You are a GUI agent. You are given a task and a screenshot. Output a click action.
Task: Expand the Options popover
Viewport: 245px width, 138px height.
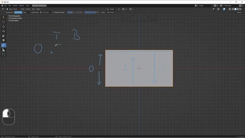point(240,12)
